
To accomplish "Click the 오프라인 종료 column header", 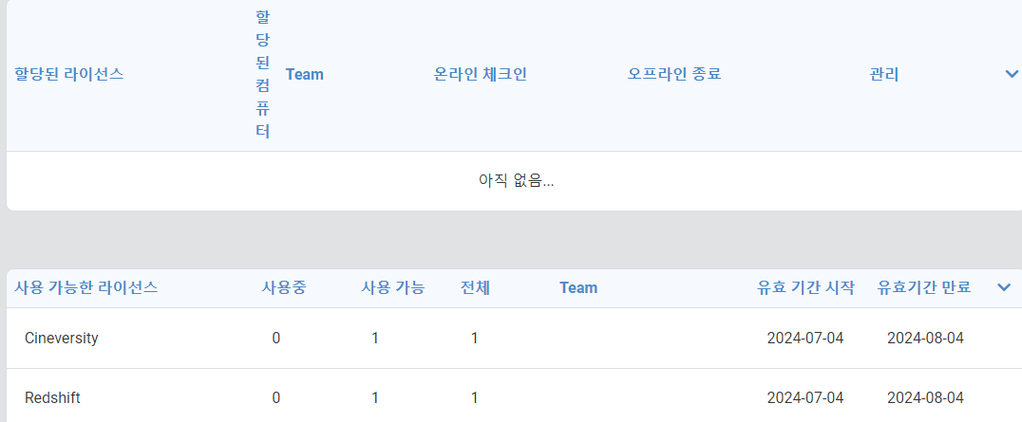I will point(674,74).
